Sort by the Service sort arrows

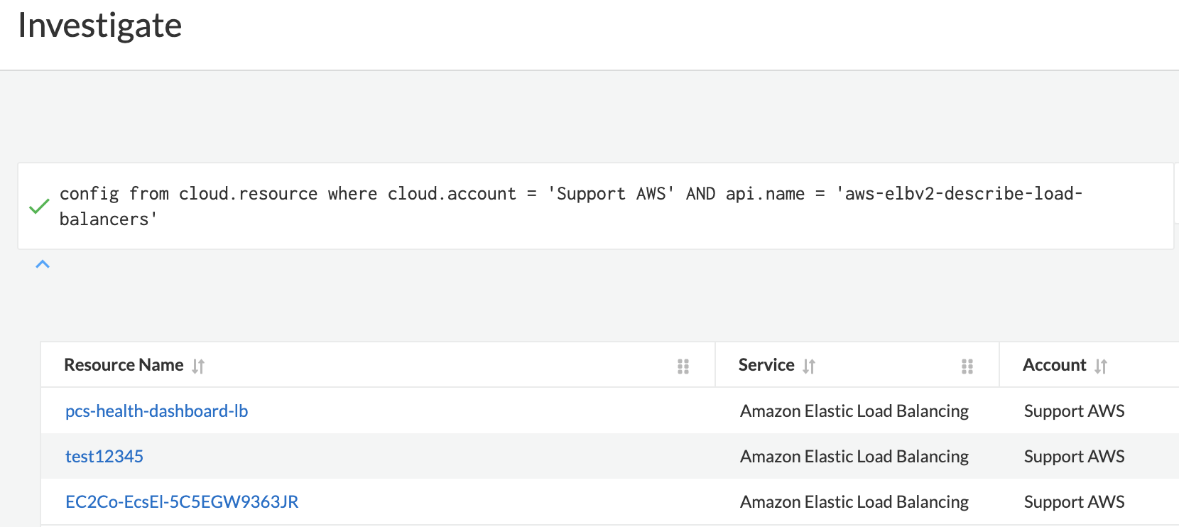[809, 366]
